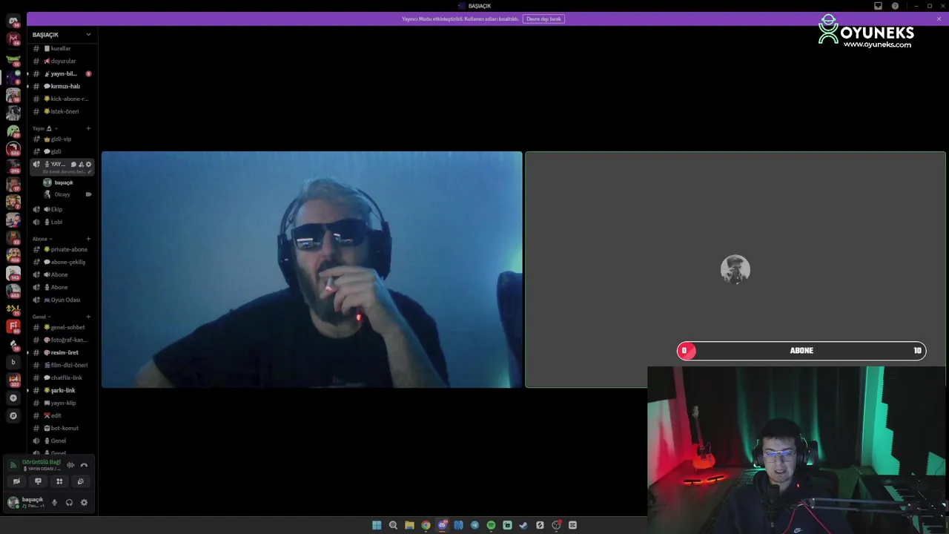Share your screen from voice panel
949x534 pixels.
(38, 481)
